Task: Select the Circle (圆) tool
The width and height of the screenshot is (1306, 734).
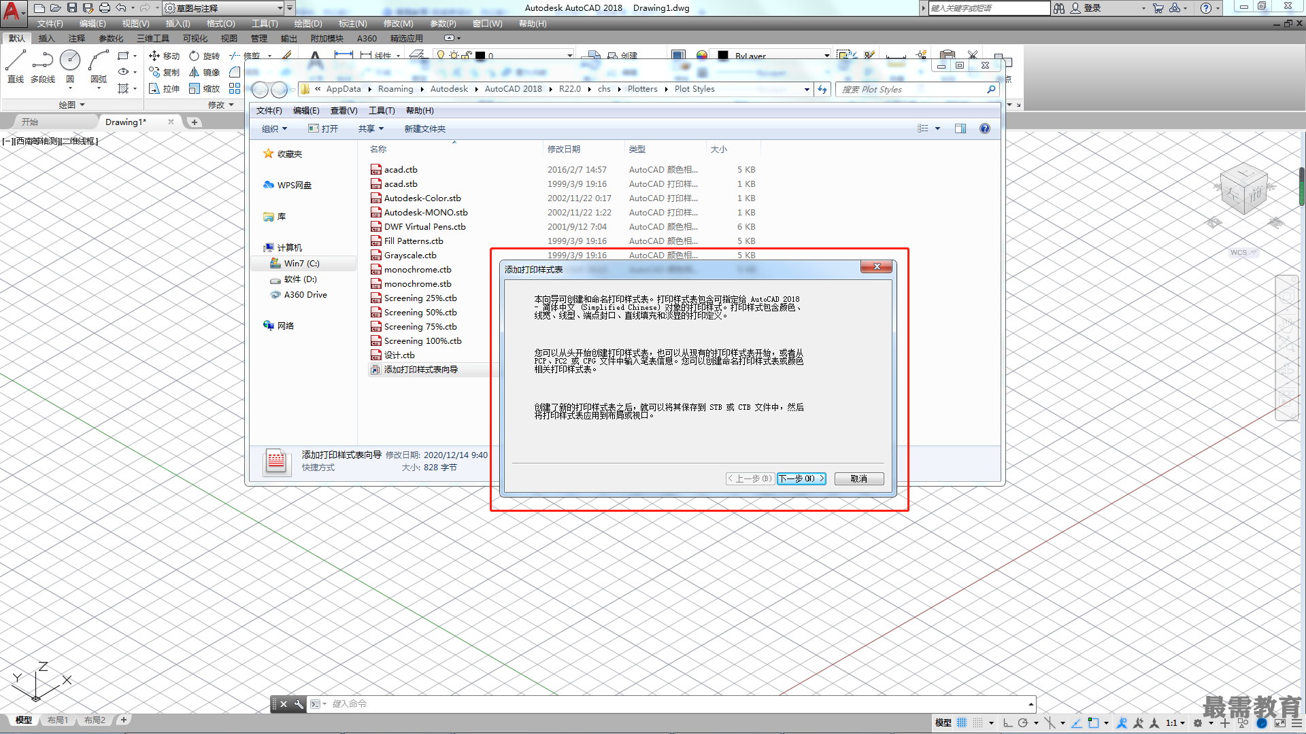Action: pyautogui.click(x=70, y=67)
